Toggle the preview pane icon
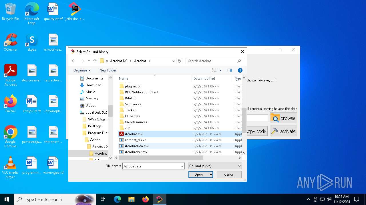 [x=230, y=70]
